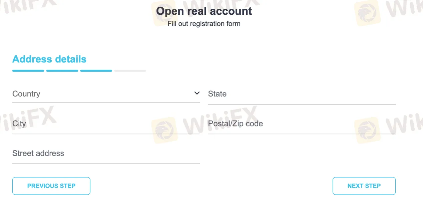Select the Country combo box field
Image resolution: width=423 pixels, height=213 pixels.
[x=100, y=94]
